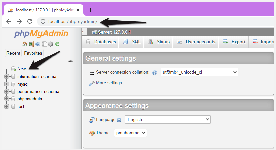Click the wrench icon by More settings
Screen dimensions: 276x150
coord(92,83)
